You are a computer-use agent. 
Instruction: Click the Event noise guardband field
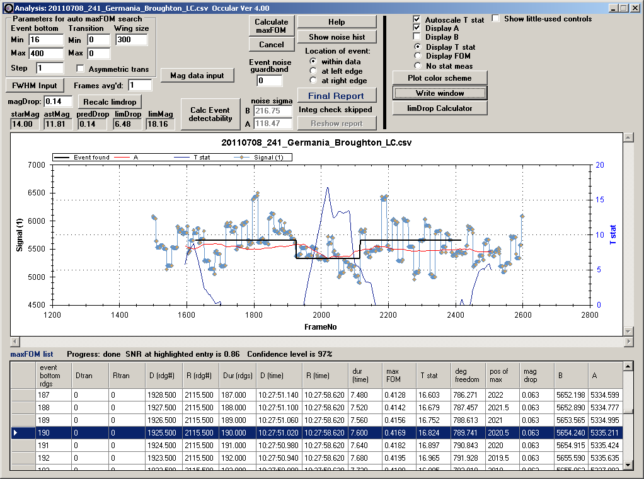[270, 81]
